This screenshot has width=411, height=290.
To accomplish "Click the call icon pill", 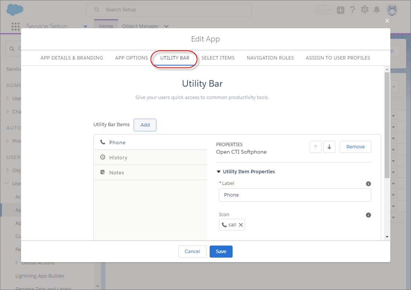I will coord(232,225).
